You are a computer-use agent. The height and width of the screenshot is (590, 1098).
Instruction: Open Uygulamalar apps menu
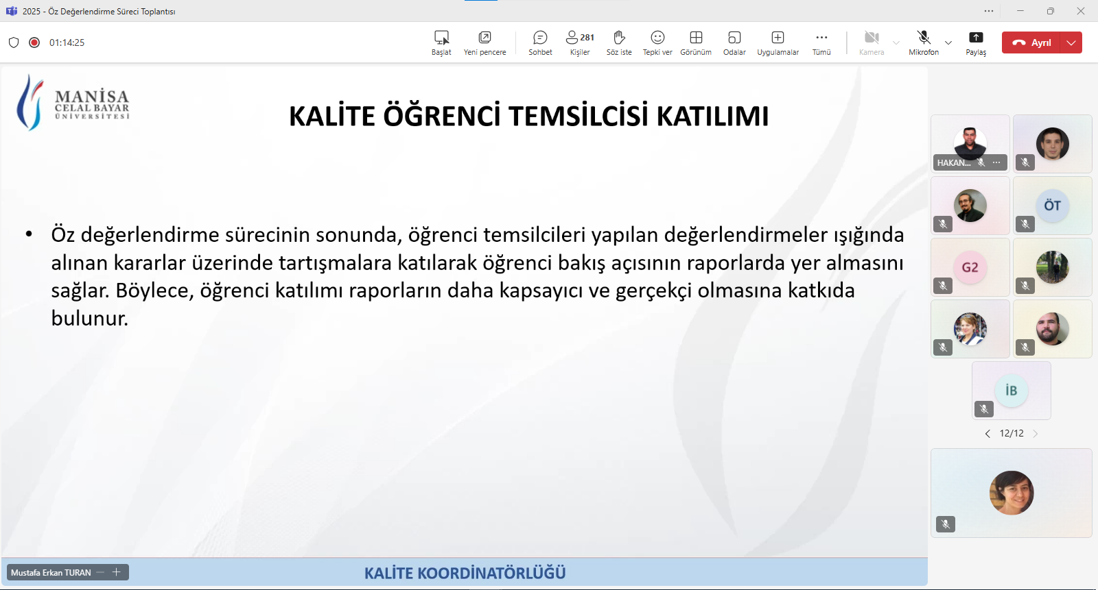pyautogui.click(x=778, y=42)
